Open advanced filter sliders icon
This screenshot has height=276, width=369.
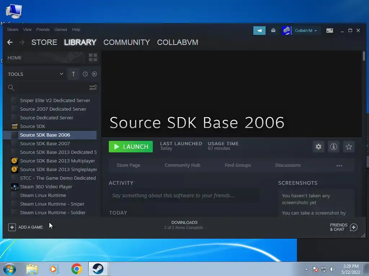coord(93,88)
